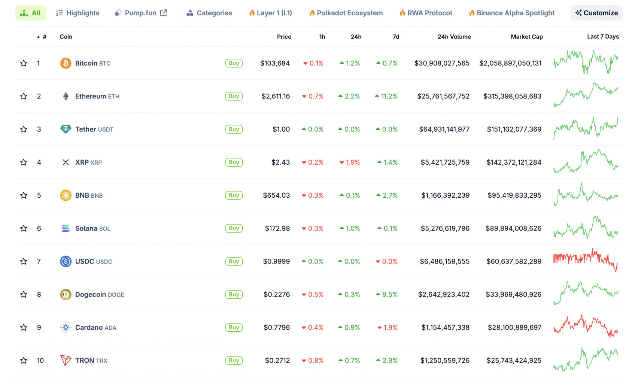Viewport: 632px width, 377px height.
Task: Star BNB to add to watchlist
Action: pyautogui.click(x=24, y=195)
